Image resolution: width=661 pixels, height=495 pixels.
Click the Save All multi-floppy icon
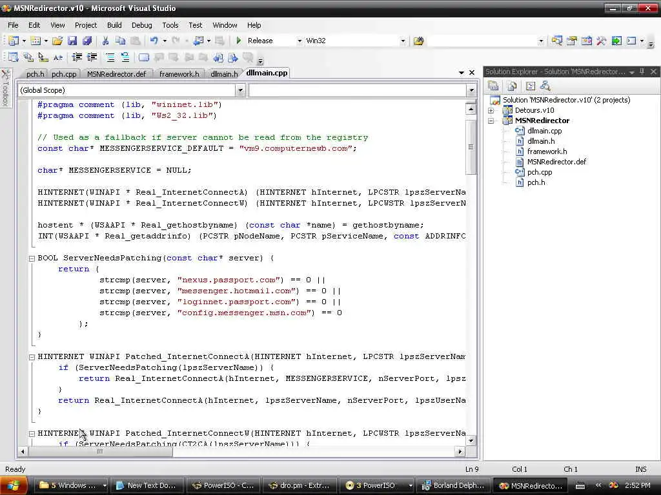pyautogui.click(x=87, y=41)
